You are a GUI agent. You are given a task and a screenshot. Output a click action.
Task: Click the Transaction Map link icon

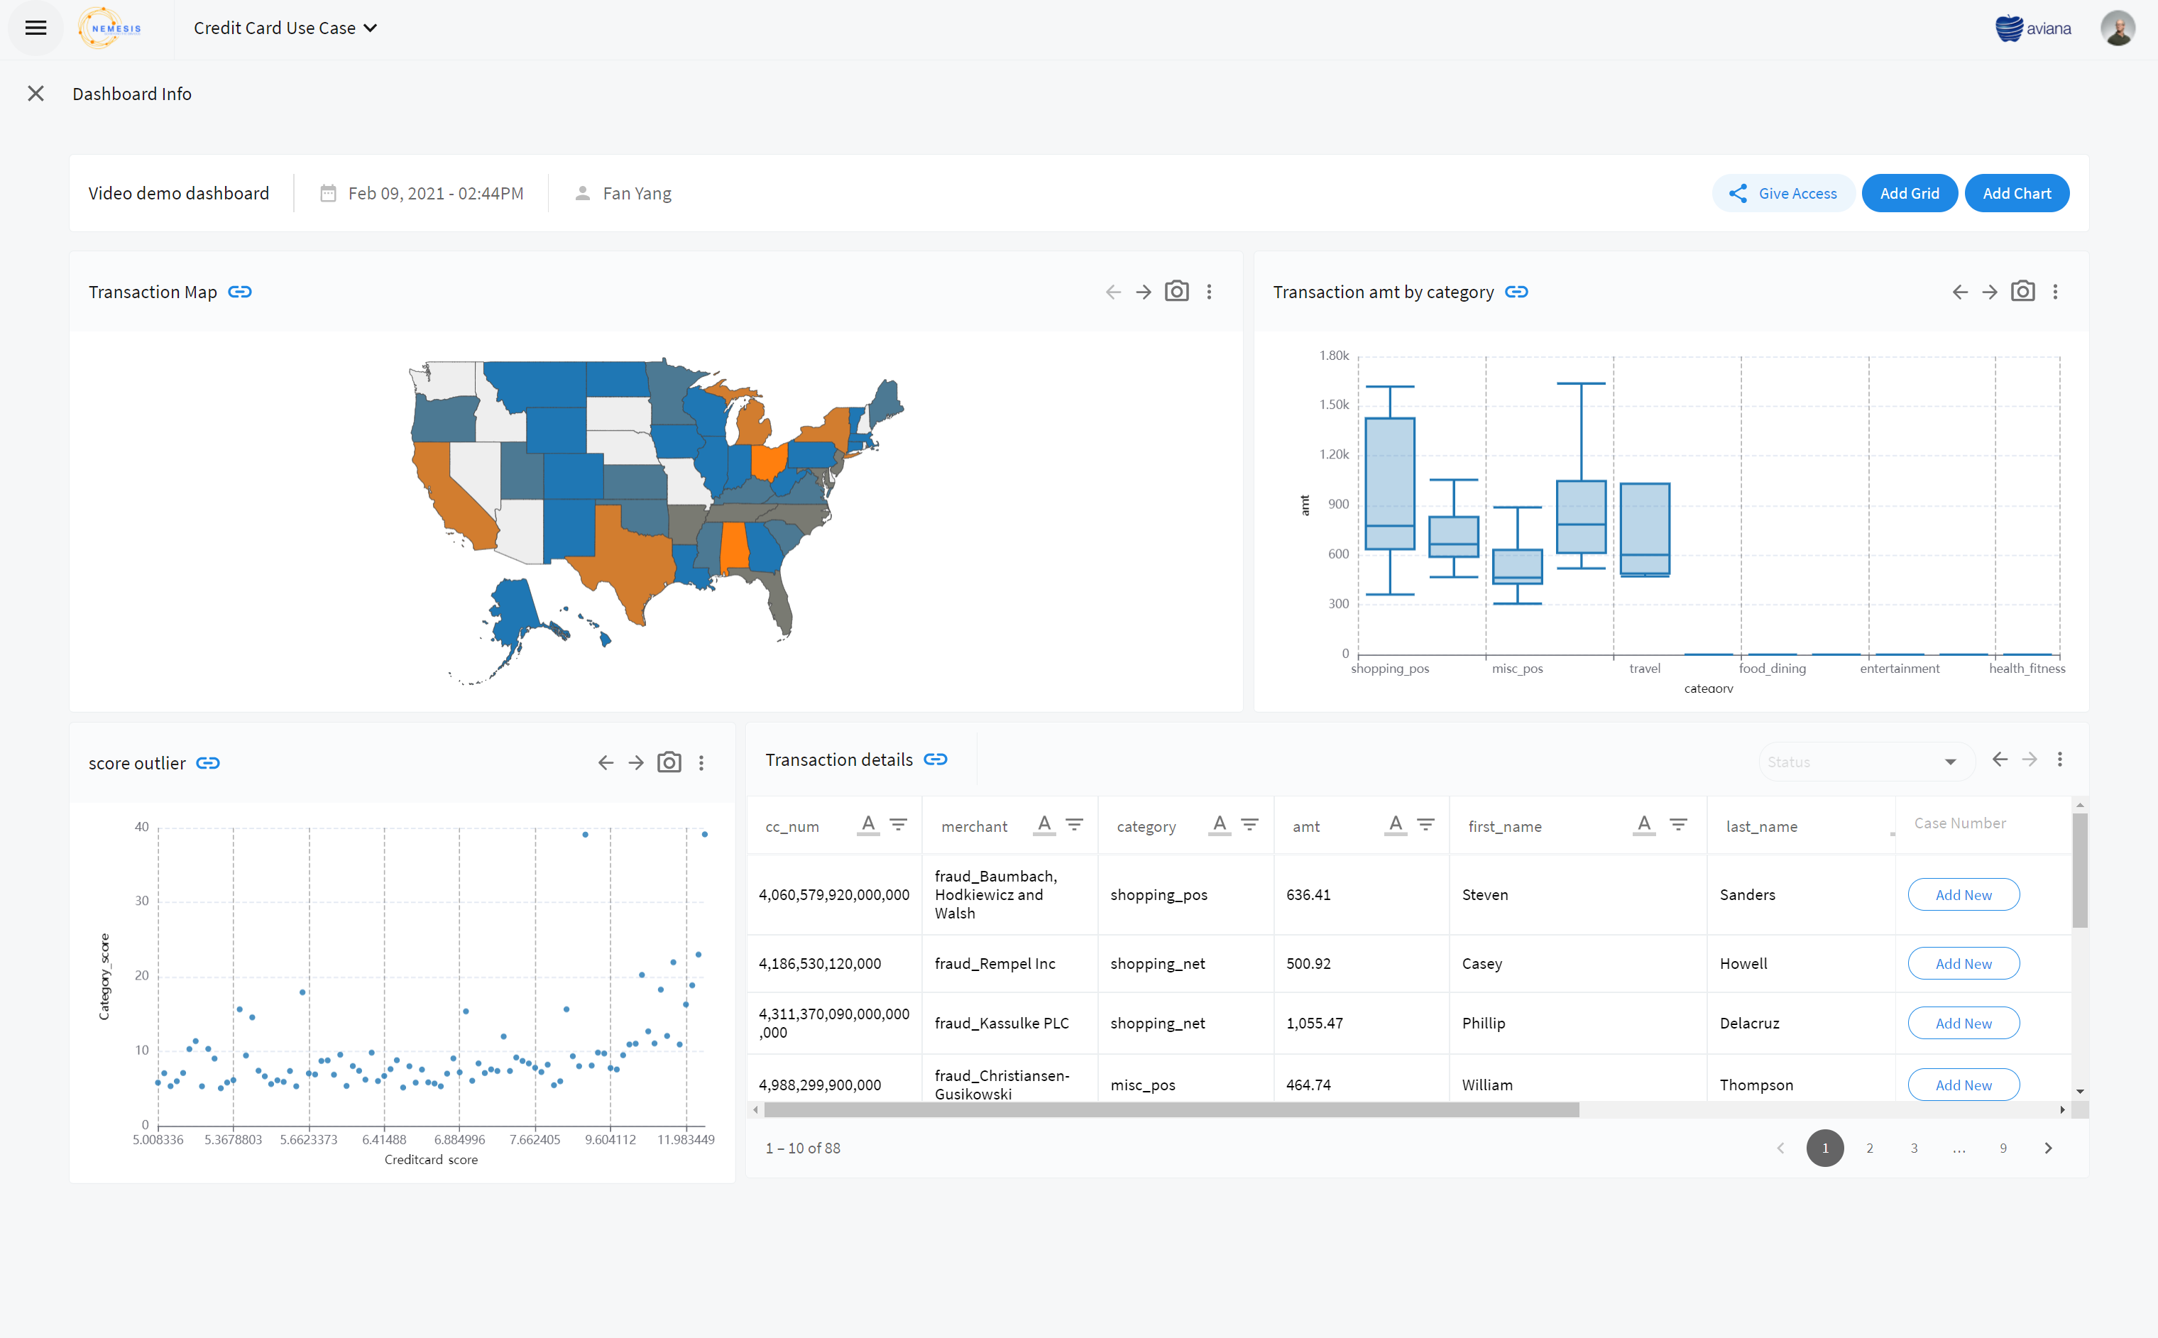240,292
